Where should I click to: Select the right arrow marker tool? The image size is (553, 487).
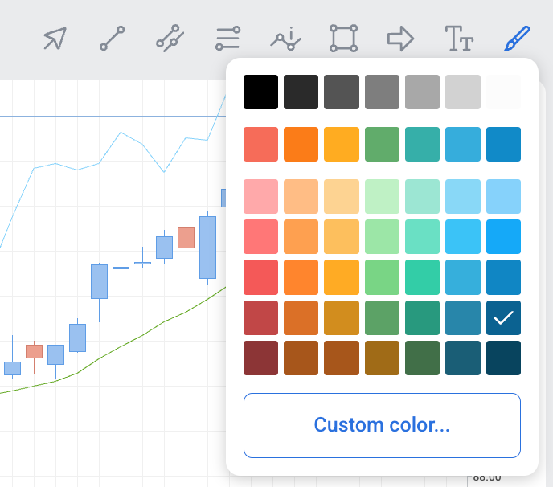[400, 38]
